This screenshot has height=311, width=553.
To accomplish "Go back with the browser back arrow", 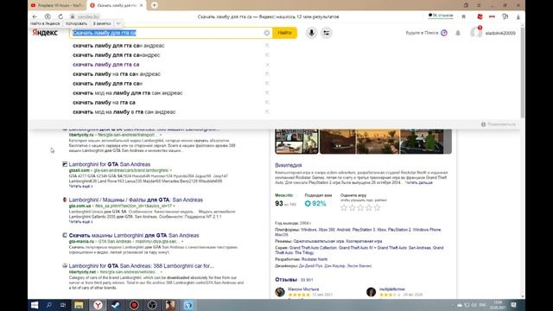I will click(x=35, y=16).
